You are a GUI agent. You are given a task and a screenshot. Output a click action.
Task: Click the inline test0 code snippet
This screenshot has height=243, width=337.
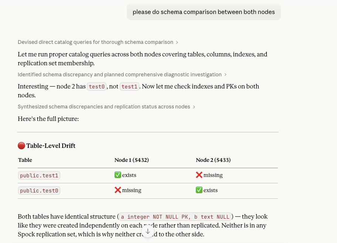pos(97,87)
